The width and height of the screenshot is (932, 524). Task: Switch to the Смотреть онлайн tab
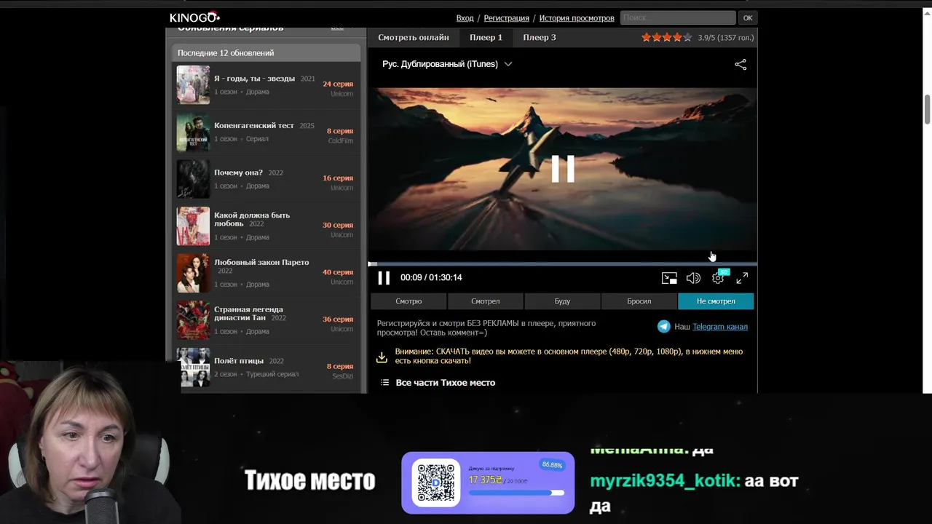(414, 37)
